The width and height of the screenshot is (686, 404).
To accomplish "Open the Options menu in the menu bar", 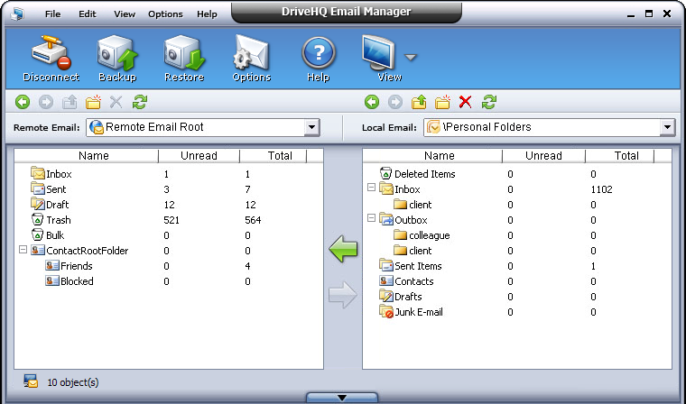I will [x=165, y=14].
